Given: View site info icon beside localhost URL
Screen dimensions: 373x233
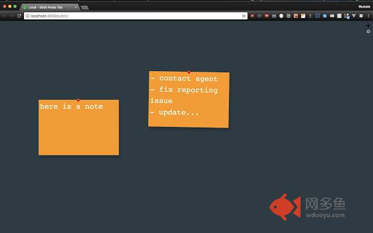Looking at the screenshot, I should (x=27, y=16).
